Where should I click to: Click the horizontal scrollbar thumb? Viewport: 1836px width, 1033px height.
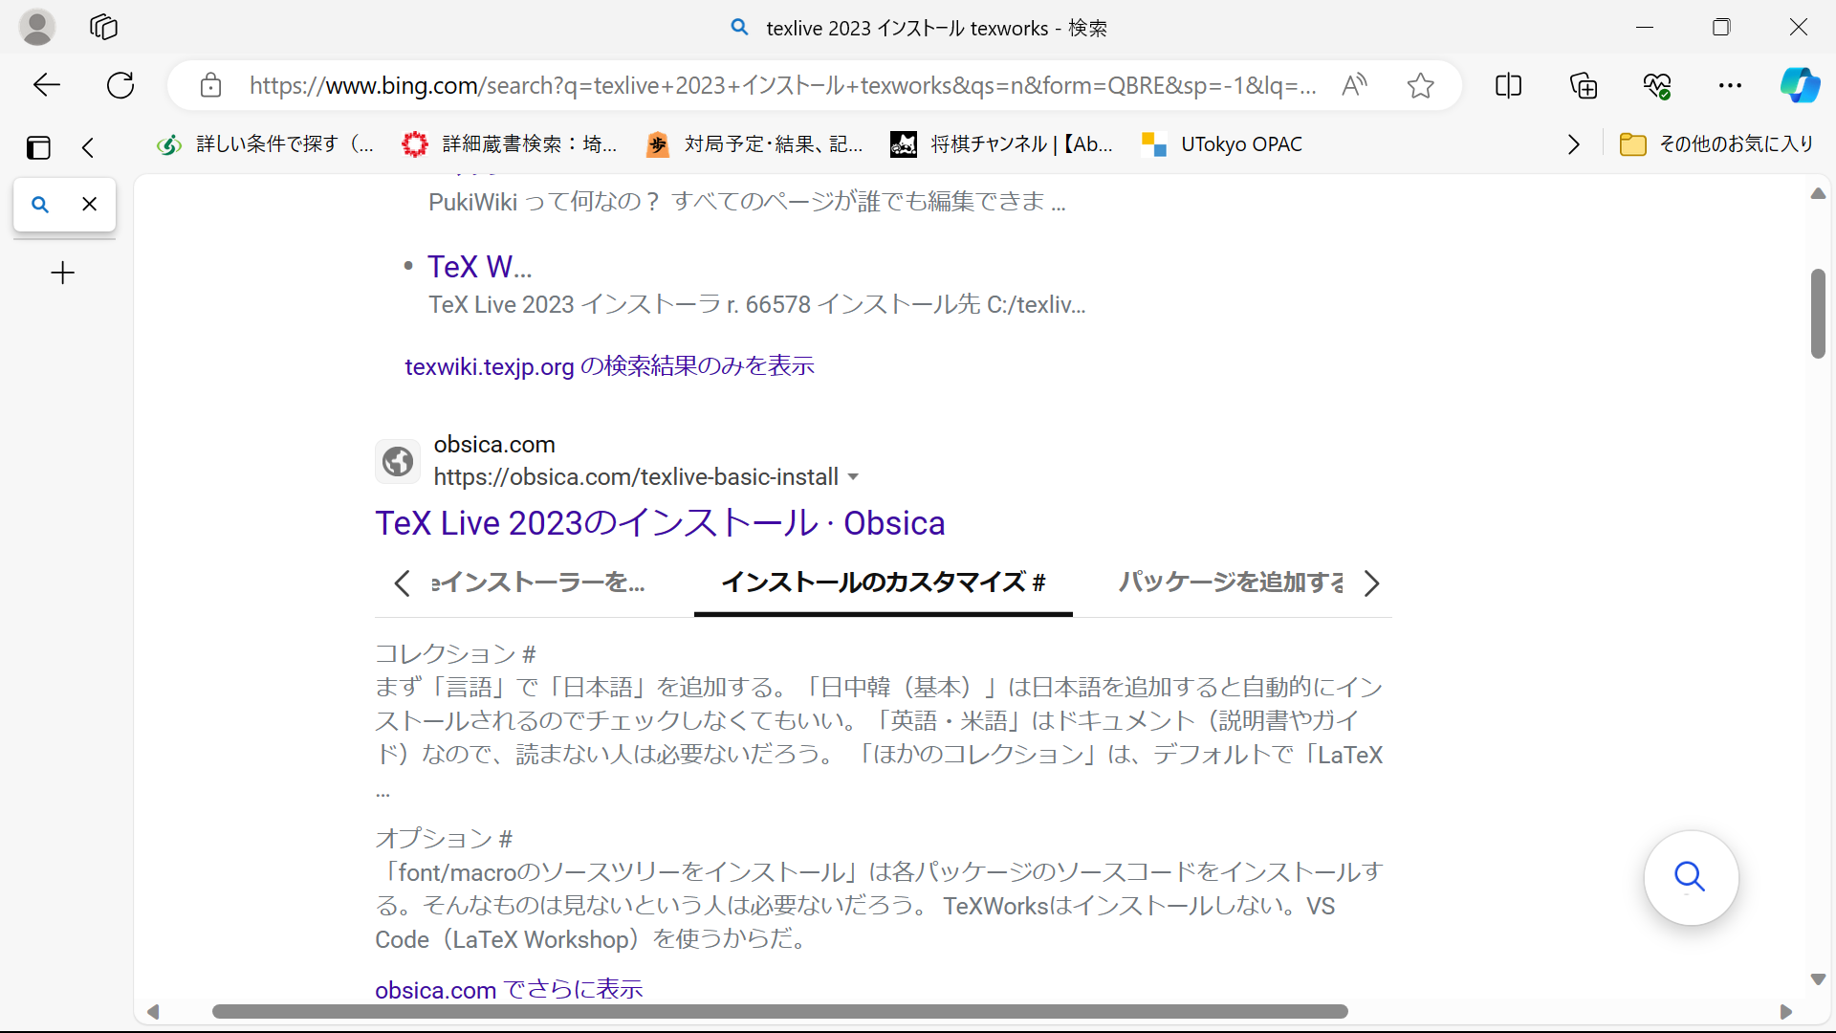coord(779,1011)
